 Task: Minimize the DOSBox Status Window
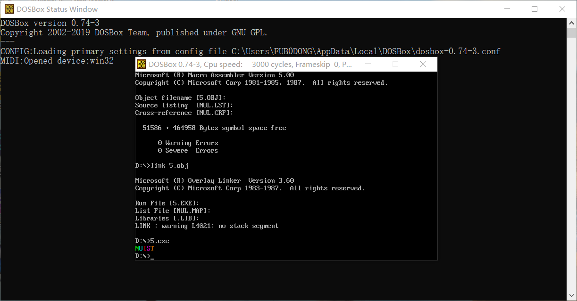[507, 9]
